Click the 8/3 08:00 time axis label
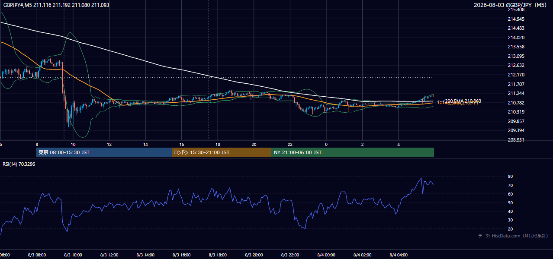553x259 pixels. tap(37, 255)
